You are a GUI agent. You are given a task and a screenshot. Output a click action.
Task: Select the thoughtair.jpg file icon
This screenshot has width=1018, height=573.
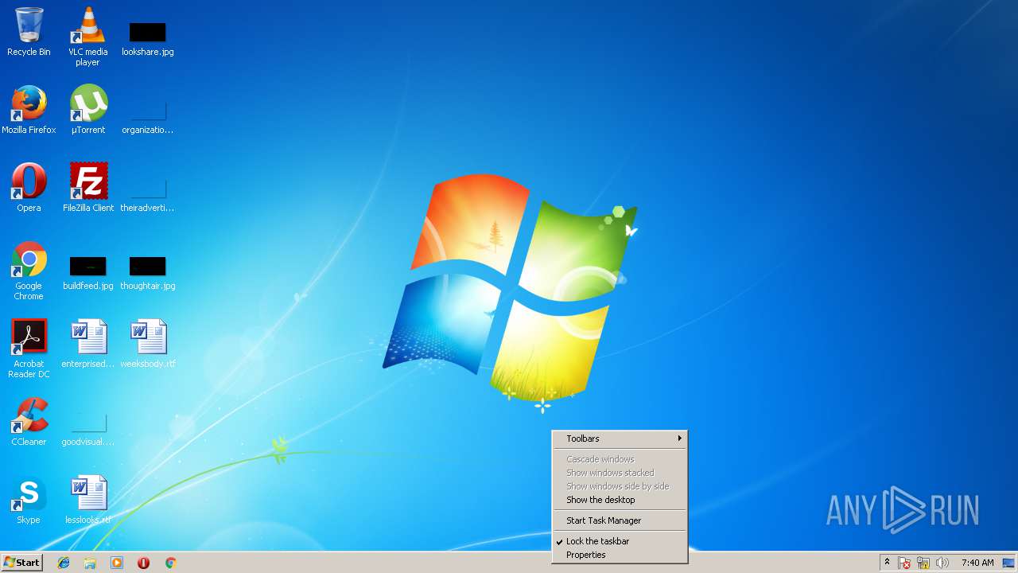coord(148,272)
